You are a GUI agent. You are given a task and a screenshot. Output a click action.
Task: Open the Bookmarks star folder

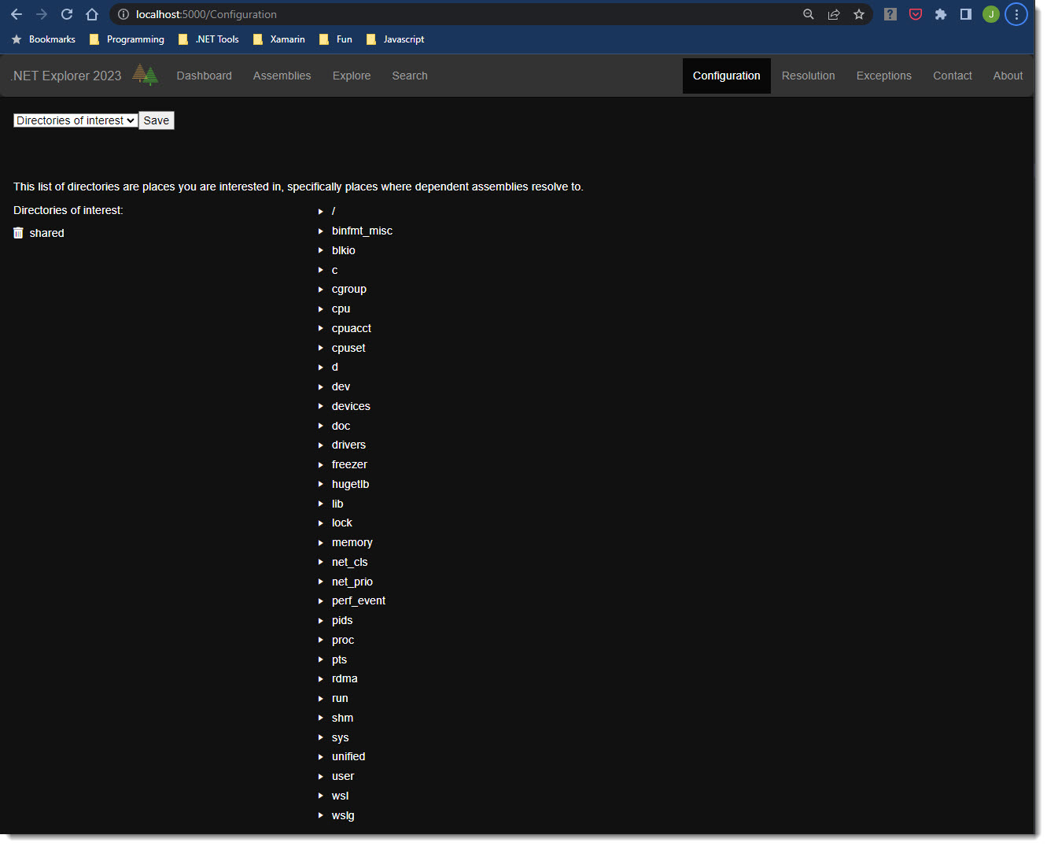(43, 39)
